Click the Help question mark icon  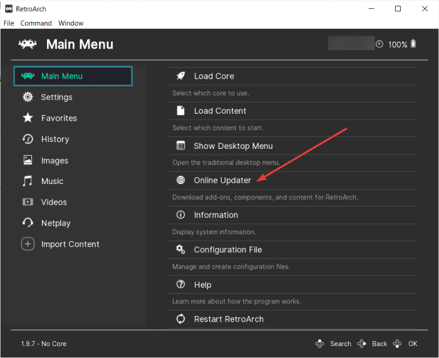click(x=181, y=285)
